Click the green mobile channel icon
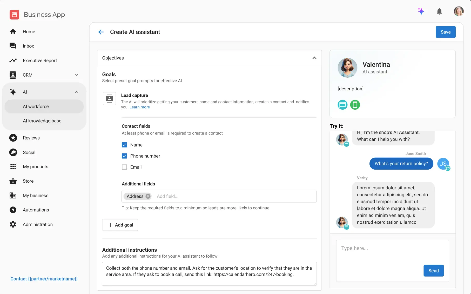 (x=355, y=105)
